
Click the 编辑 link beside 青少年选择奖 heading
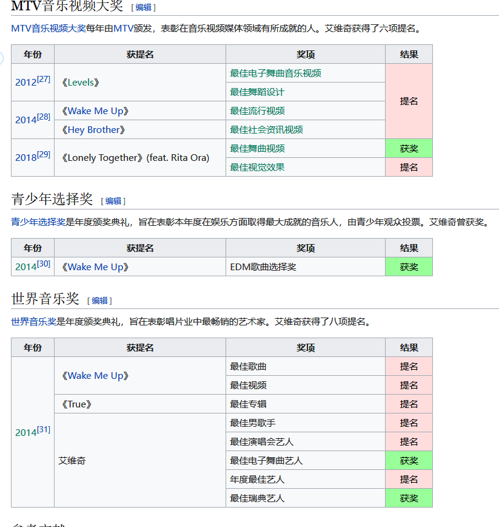pyautogui.click(x=113, y=201)
